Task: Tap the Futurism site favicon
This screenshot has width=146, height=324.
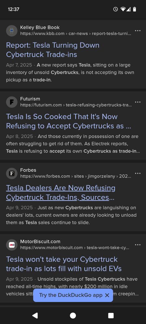Action: pos(12,102)
